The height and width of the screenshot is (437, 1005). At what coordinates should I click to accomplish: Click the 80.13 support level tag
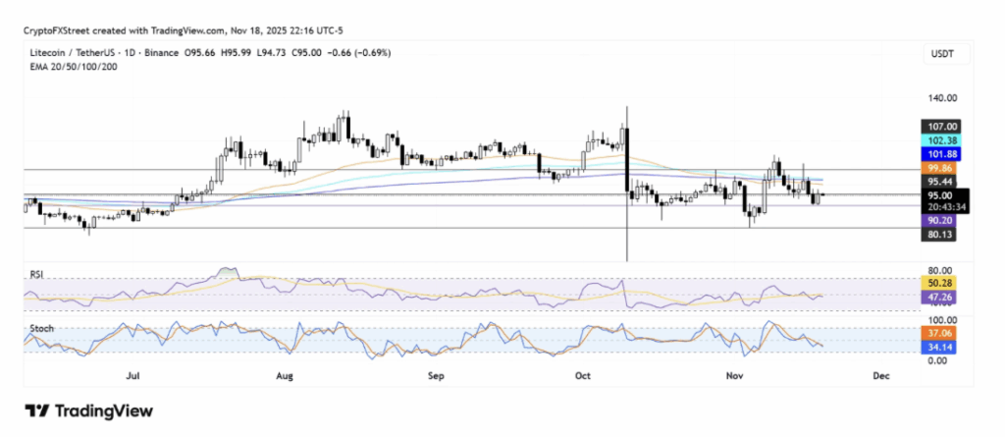pos(939,235)
